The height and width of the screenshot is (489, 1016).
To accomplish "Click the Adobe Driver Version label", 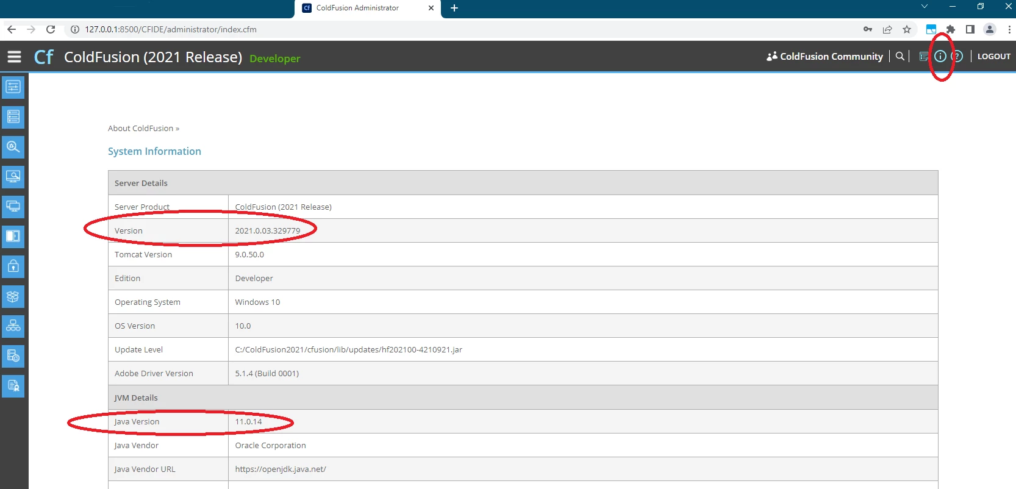I will [154, 373].
